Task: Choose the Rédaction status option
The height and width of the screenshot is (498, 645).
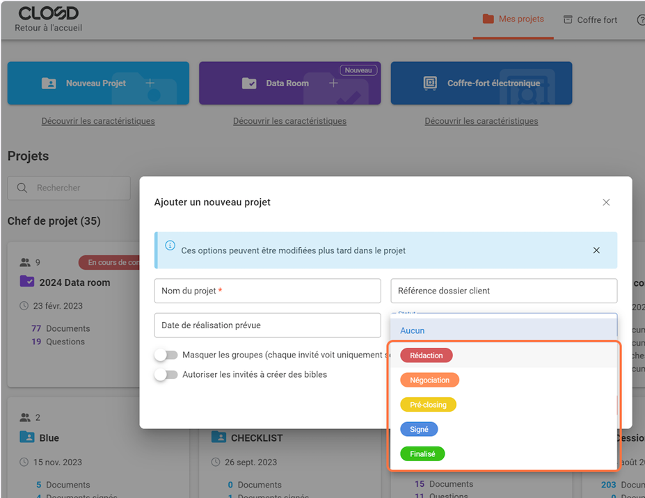Action: coord(427,355)
